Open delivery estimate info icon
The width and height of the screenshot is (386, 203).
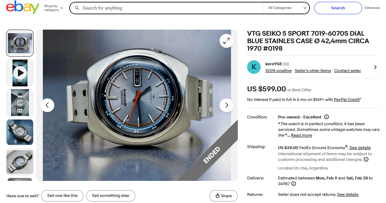click(x=294, y=184)
